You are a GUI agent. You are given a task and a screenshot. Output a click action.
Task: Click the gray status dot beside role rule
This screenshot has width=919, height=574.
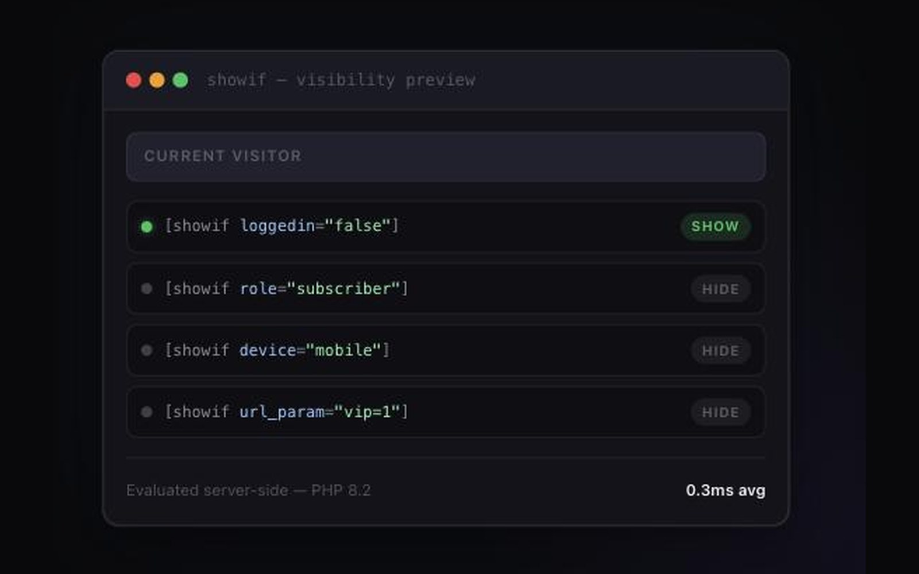pyautogui.click(x=146, y=288)
